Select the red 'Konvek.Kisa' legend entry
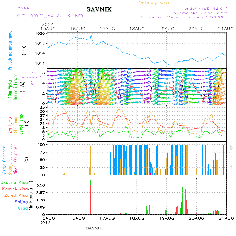The image size is (236, 236). click(x=15, y=189)
